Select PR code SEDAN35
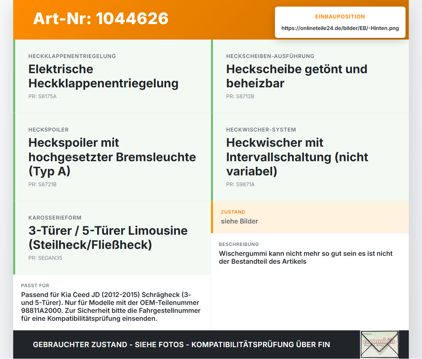The height and width of the screenshot is (359, 422). 45,258
